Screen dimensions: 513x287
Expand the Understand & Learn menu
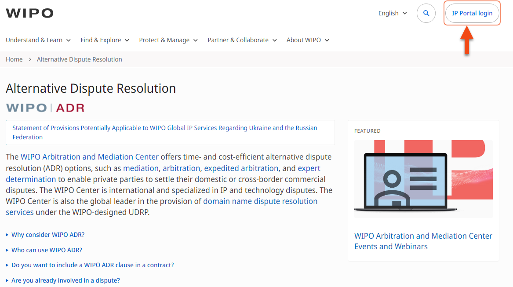click(38, 40)
